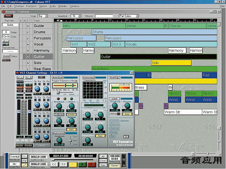Turn the AutoGate Hold knob
The width and height of the screenshot is (226, 169).
tap(59, 121)
